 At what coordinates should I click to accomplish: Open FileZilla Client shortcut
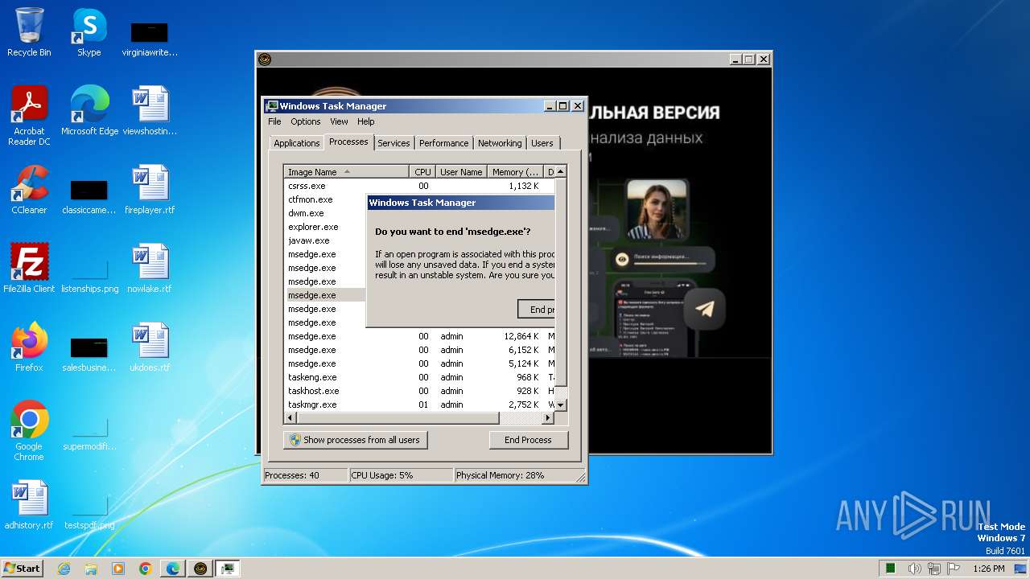29,269
